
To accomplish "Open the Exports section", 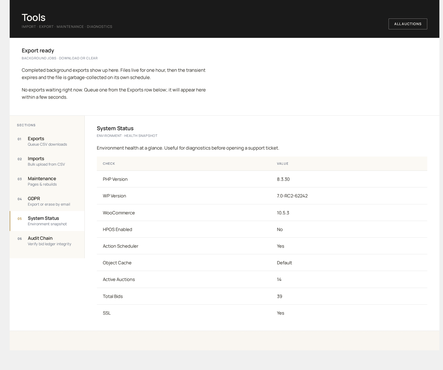I will (47, 141).
